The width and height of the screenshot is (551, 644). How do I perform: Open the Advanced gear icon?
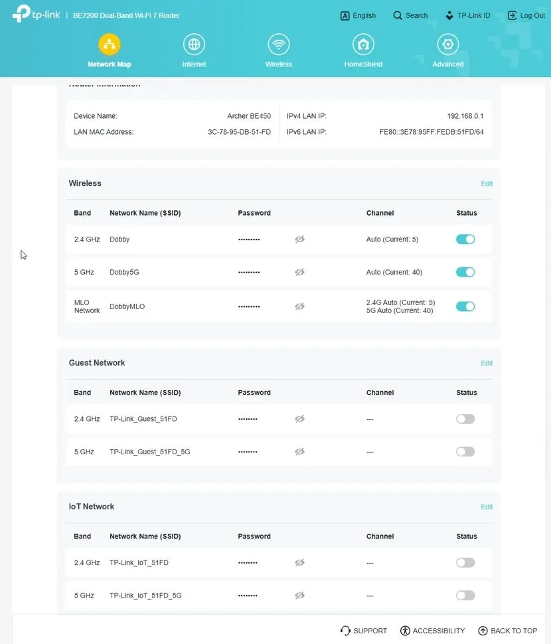448,45
